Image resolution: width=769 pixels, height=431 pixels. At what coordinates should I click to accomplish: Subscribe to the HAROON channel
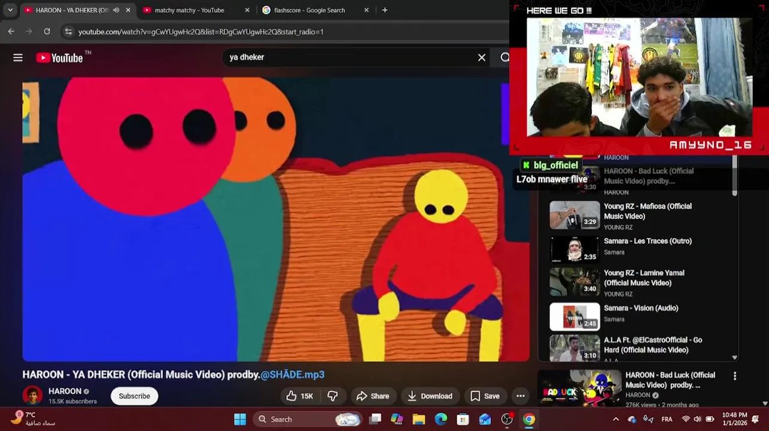click(134, 396)
